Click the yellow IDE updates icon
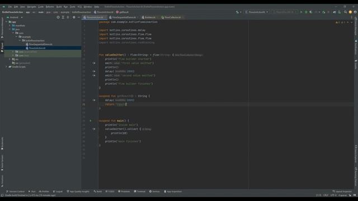 350,12
